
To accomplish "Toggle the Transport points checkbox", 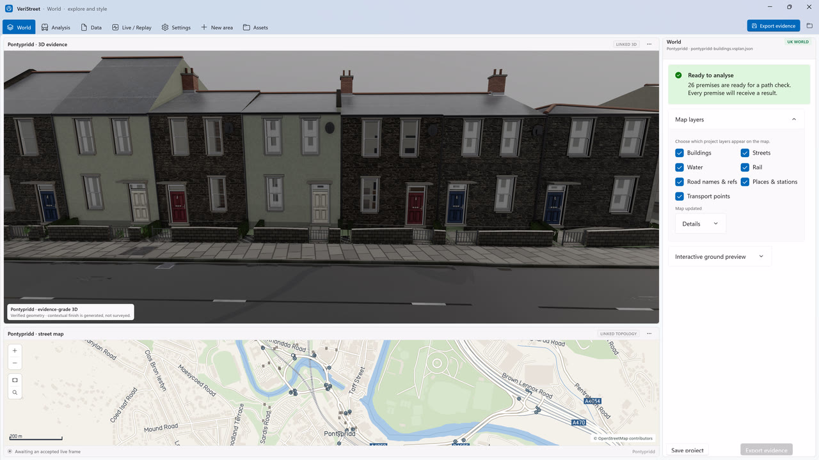I will 680,196.
